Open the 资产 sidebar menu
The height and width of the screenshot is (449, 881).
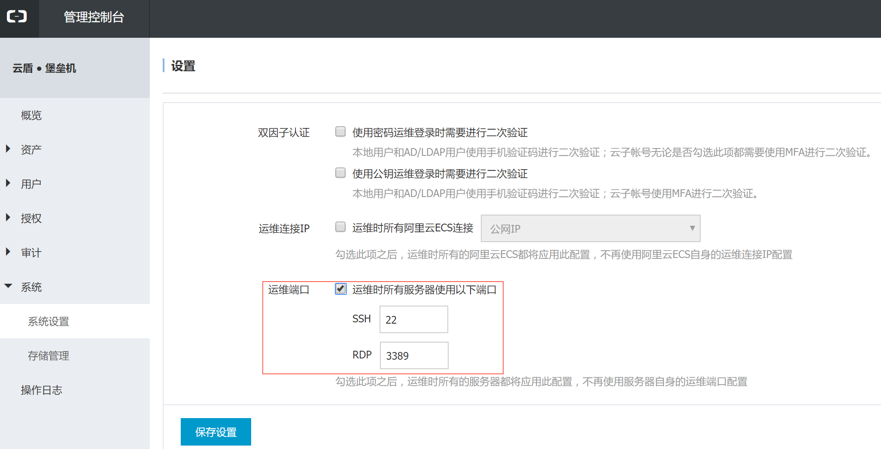click(31, 149)
